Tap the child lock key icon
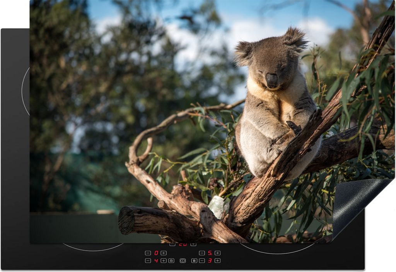396x272 pixels. [x=171, y=261]
